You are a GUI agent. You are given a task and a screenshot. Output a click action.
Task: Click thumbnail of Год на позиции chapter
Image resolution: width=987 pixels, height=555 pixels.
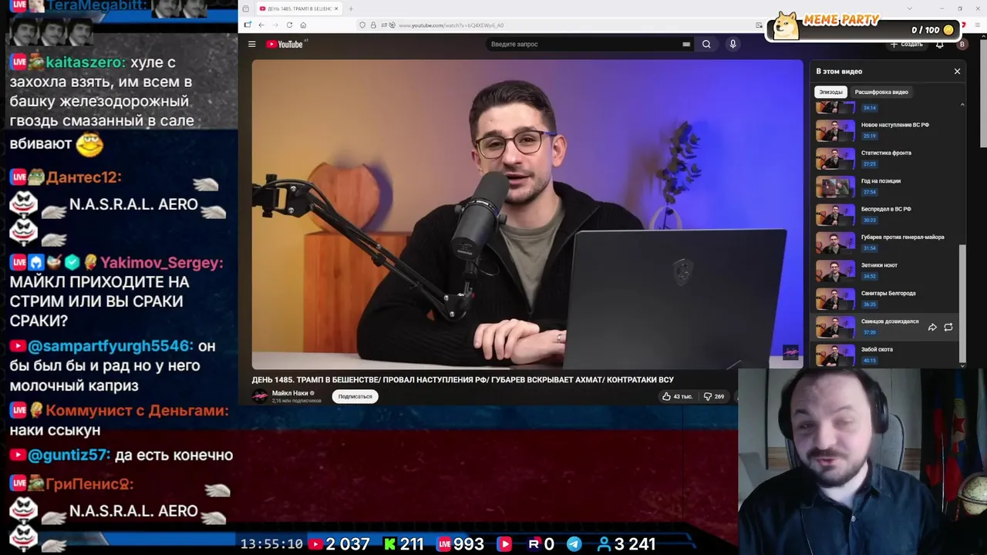[836, 187]
